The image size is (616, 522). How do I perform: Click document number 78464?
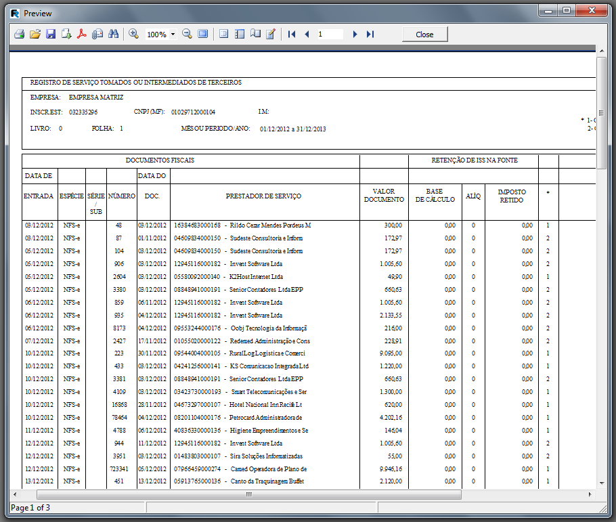pyautogui.click(x=119, y=418)
